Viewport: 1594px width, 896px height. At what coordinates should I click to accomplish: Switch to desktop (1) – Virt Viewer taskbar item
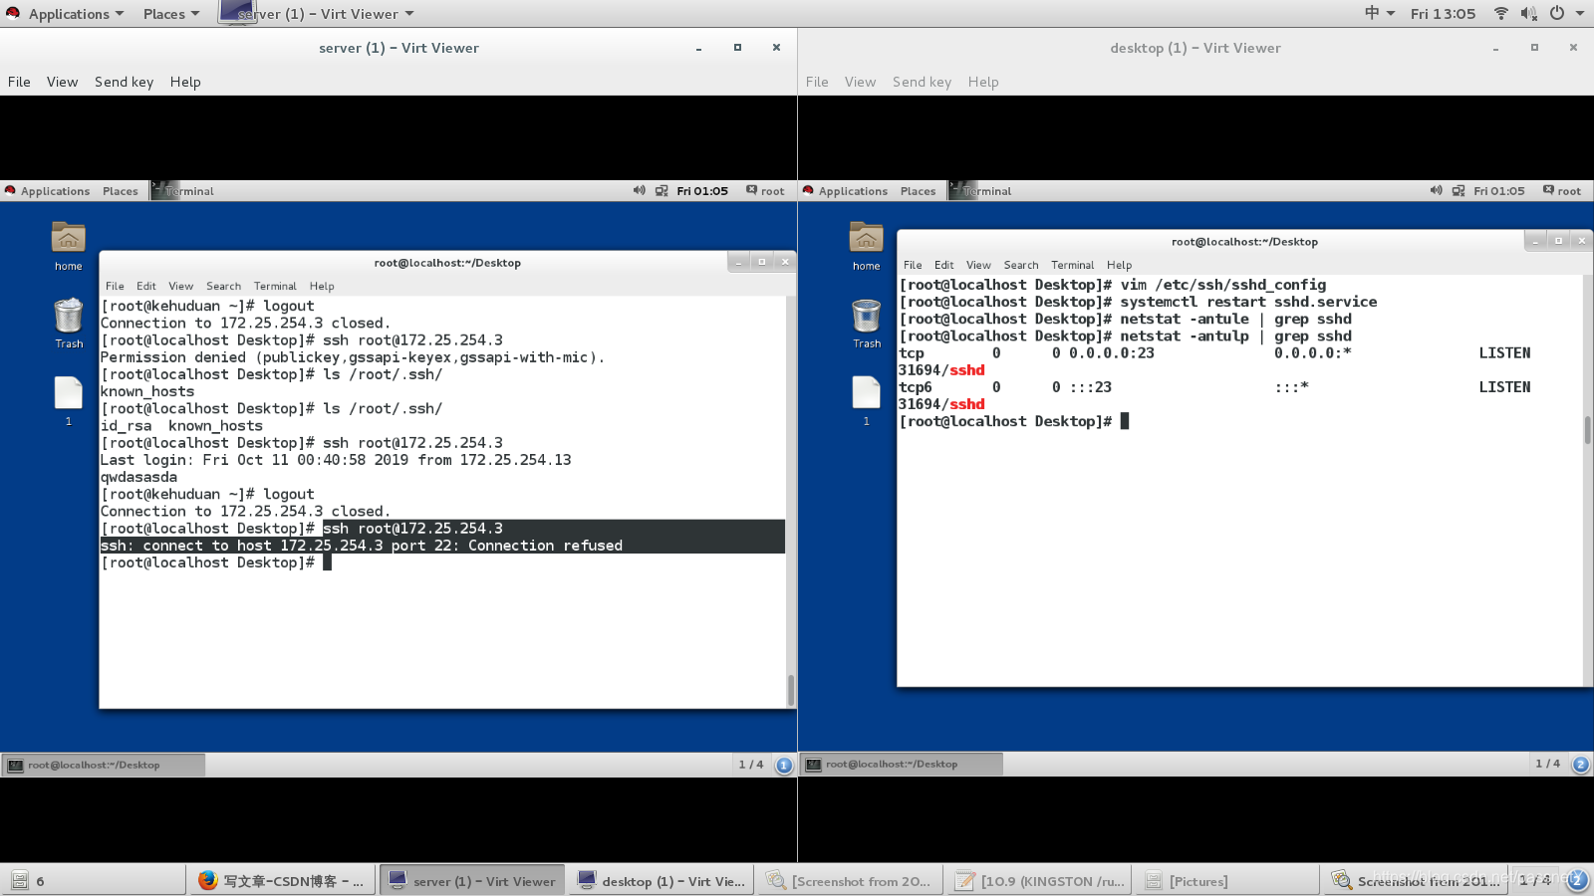pos(662,881)
